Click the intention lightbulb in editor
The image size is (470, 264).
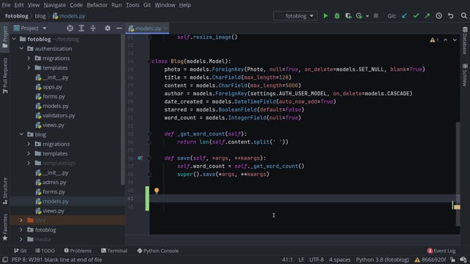tap(156, 190)
